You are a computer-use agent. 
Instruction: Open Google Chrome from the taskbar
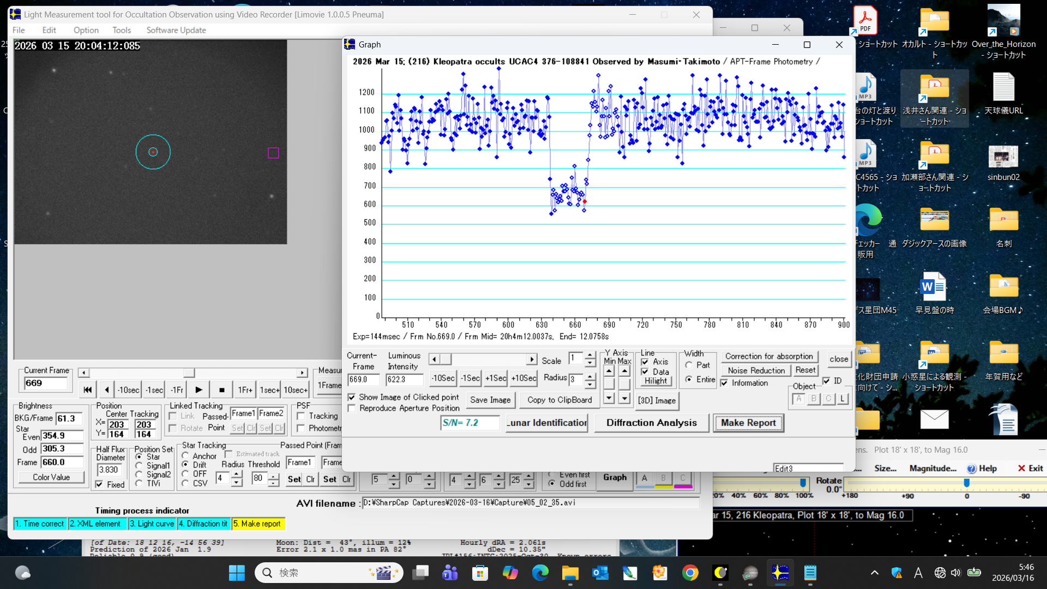click(x=690, y=573)
